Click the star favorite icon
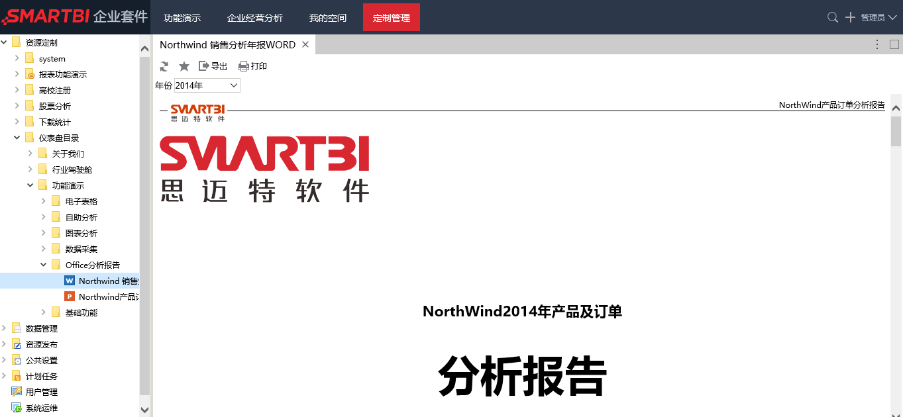The height and width of the screenshot is (417, 903). coord(184,66)
